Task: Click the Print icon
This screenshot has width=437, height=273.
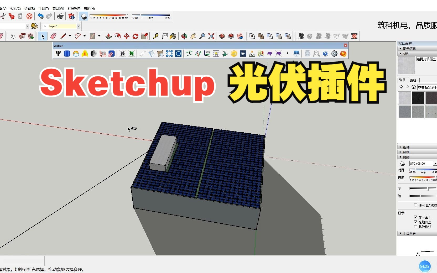Action: click(x=60, y=16)
